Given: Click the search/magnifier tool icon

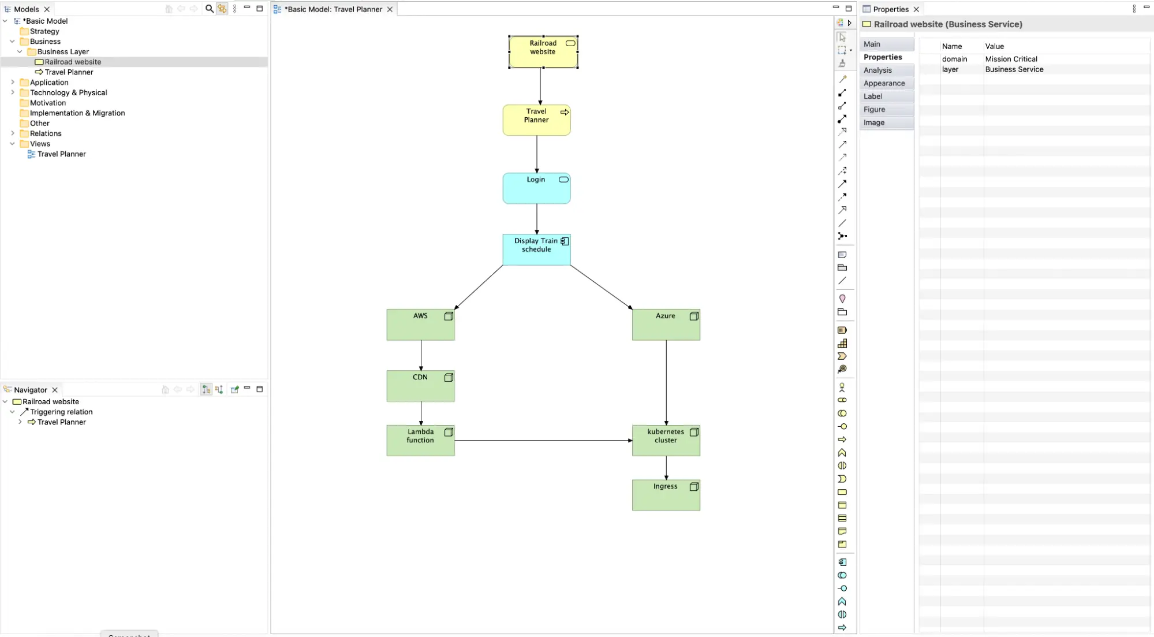Looking at the screenshot, I should [208, 9].
